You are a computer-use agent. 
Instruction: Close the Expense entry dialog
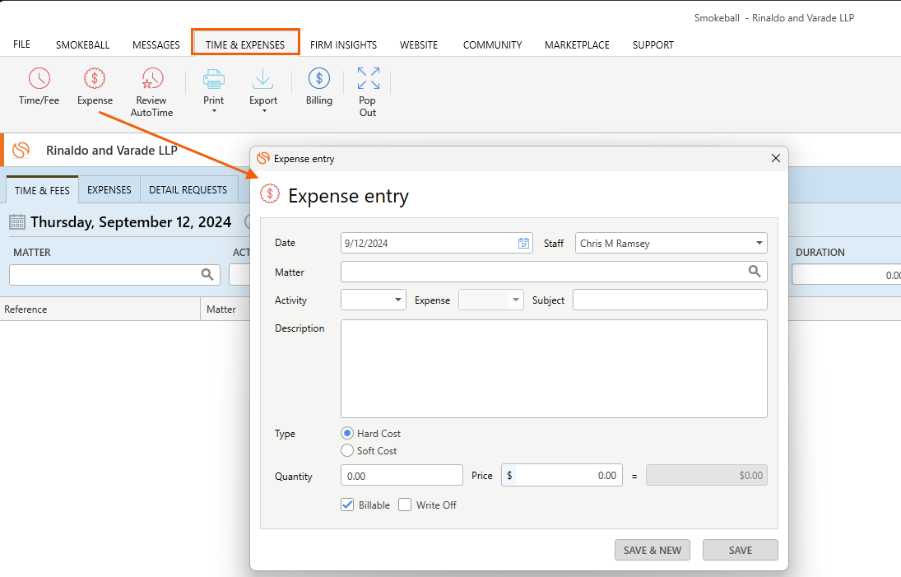click(776, 158)
